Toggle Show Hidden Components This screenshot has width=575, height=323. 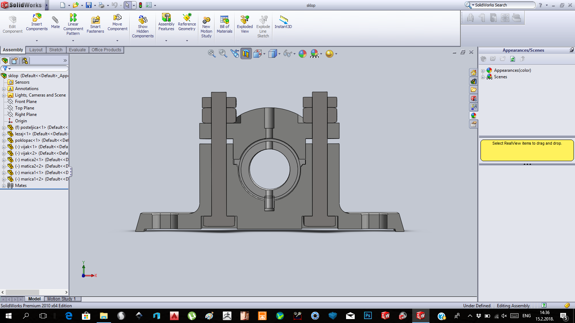143,27
